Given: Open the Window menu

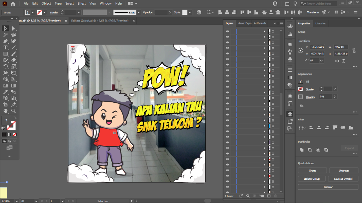Looking at the screenshot, I should (105, 4).
